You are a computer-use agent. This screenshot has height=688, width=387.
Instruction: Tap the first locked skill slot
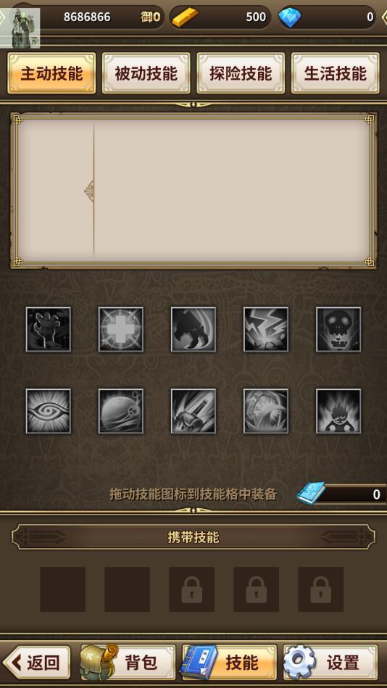tap(192, 589)
